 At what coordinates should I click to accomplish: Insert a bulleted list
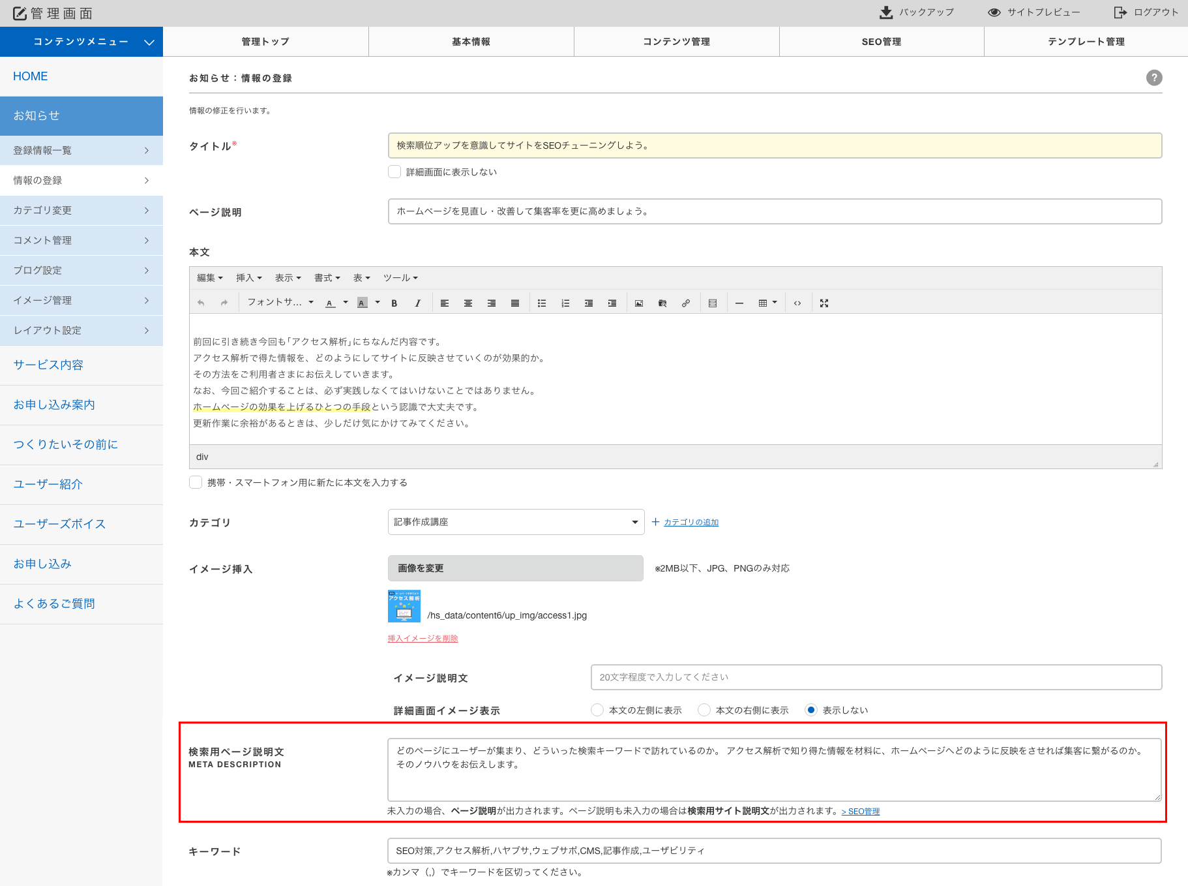click(542, 303)
